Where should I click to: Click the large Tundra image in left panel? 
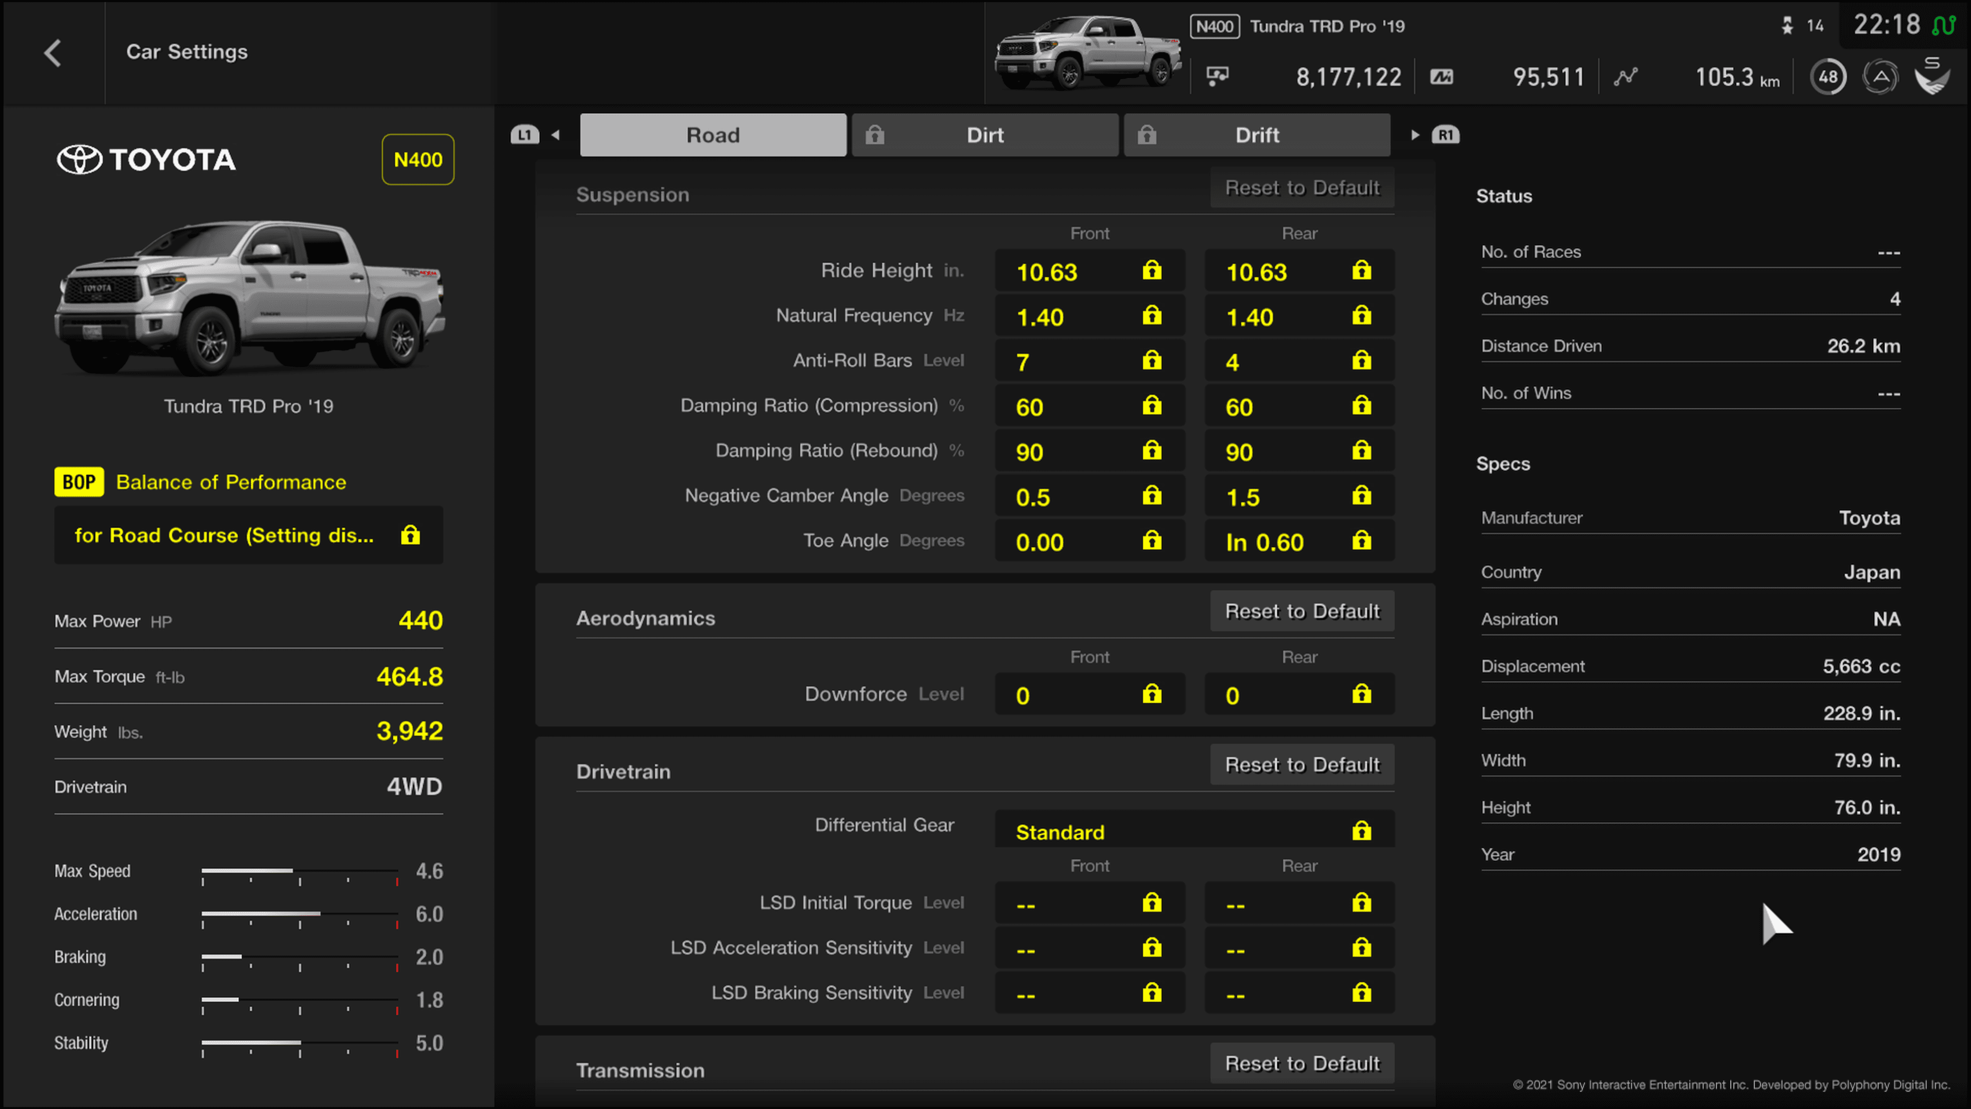coord(249,298)
